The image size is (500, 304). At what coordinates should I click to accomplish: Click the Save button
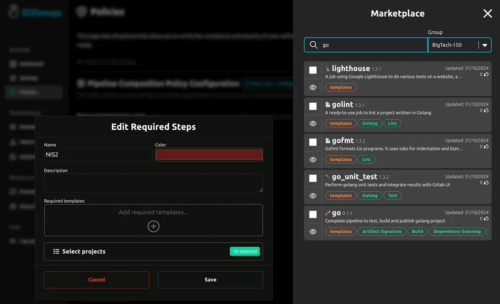point(210,279)
